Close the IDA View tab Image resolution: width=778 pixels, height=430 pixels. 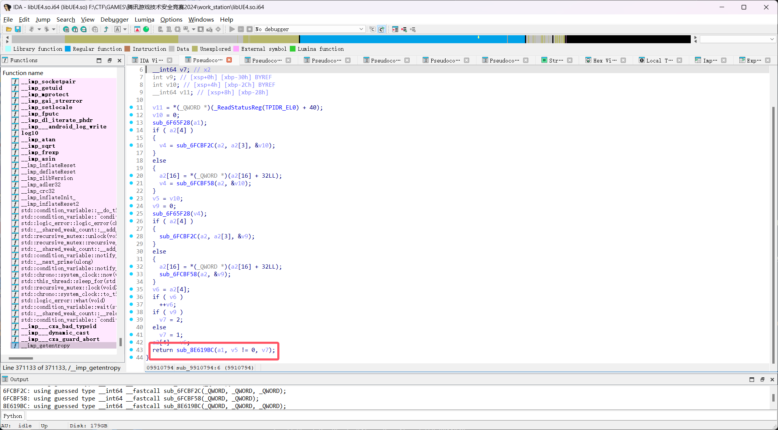[170, 60]
